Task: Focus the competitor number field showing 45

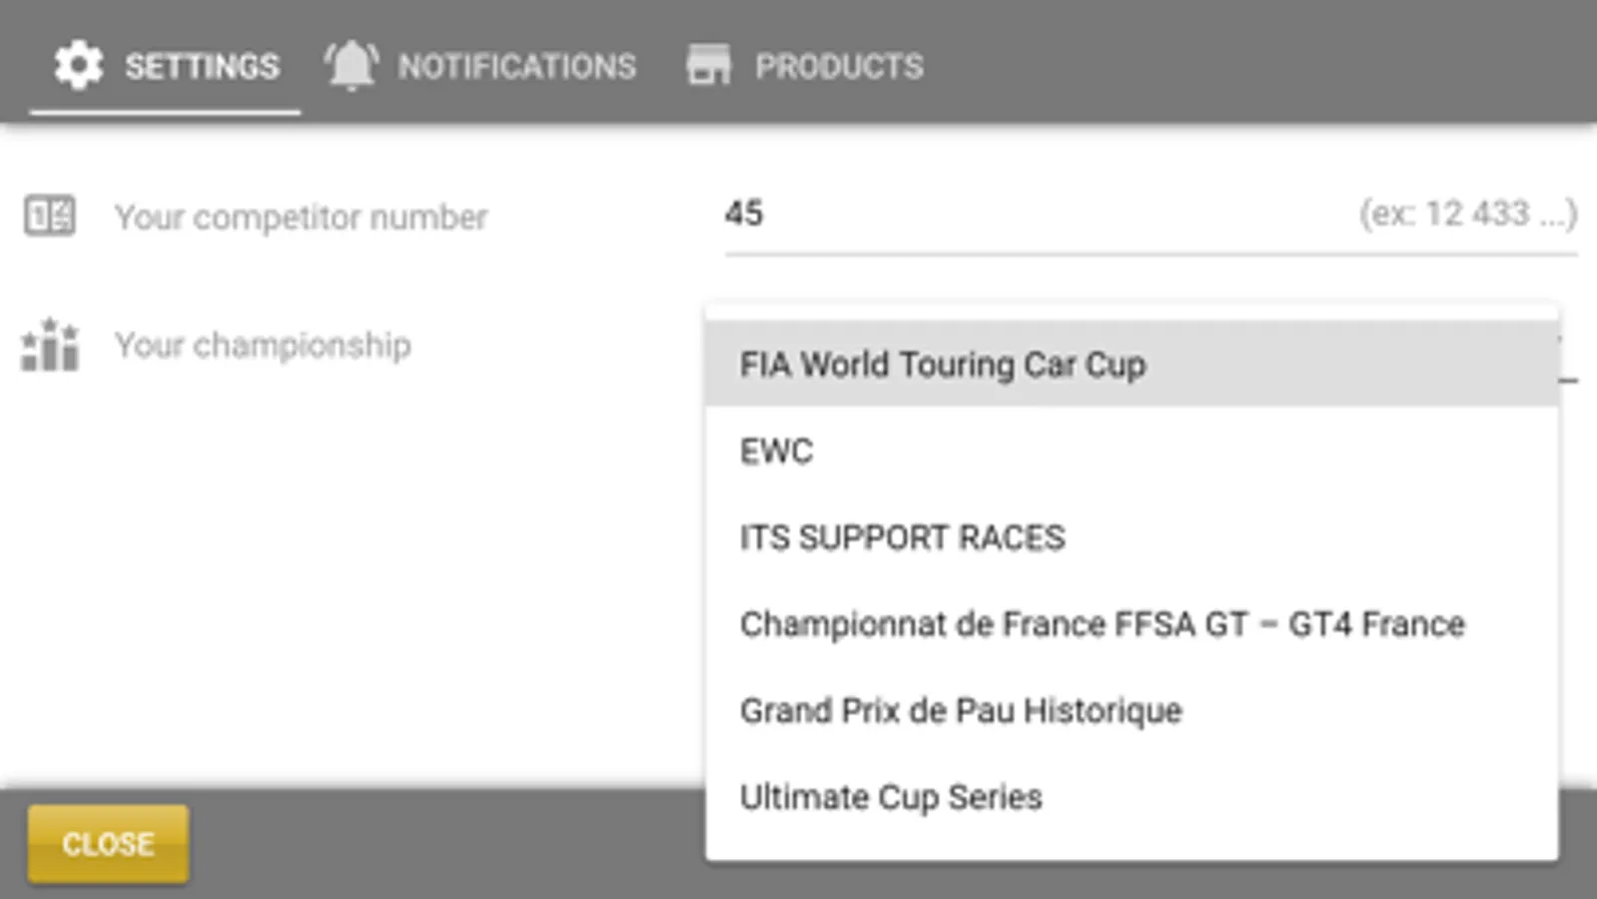Action: (999, 214)
